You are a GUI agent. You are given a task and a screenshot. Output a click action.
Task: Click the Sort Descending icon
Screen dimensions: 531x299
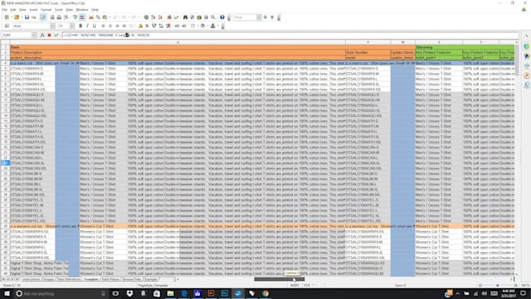pos(160,17)
